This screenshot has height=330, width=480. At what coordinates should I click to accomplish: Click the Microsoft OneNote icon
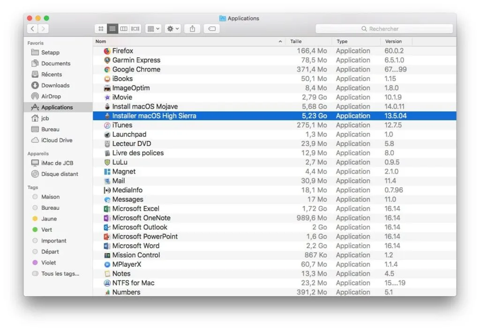[107, 218]
